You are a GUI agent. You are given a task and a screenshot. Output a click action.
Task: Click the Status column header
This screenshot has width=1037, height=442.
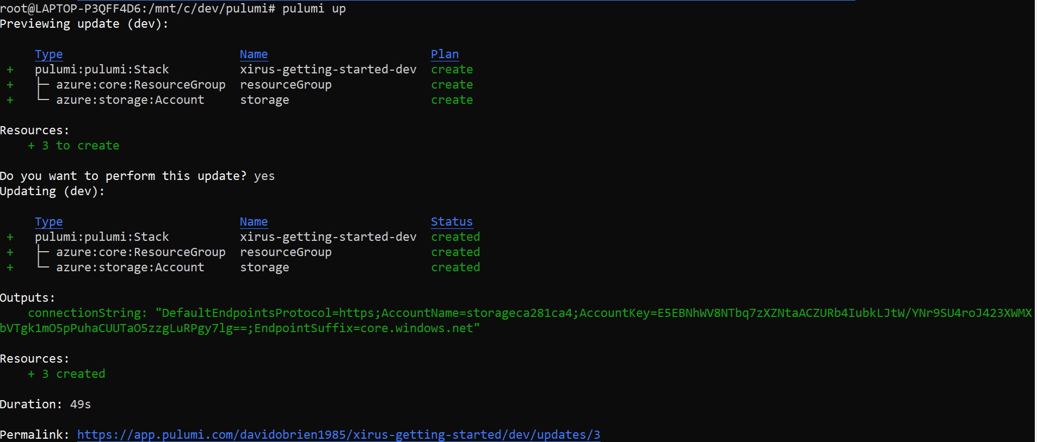[452, 222]
